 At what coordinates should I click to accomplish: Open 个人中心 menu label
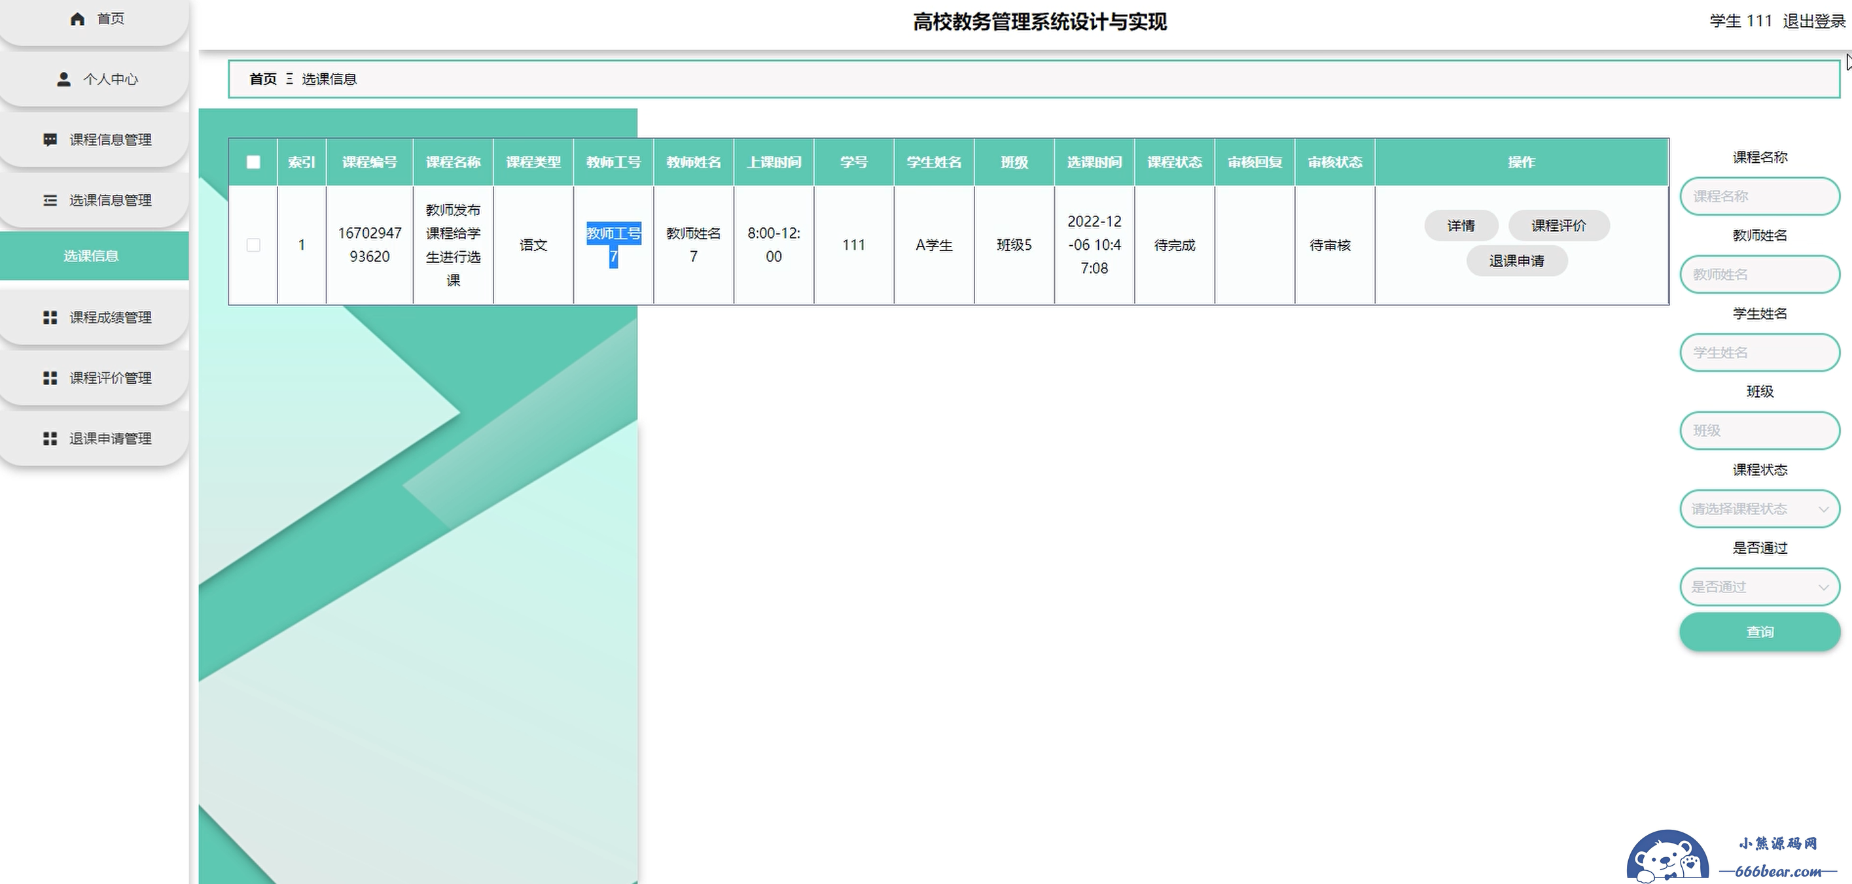[x=111, y=79]
